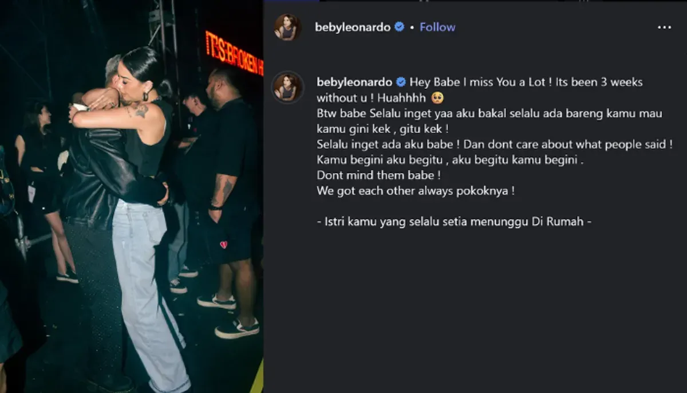This screenshot has height=393, width=687.
Task: Click the caption line Dont mind them babe
Action: point(380,175)
